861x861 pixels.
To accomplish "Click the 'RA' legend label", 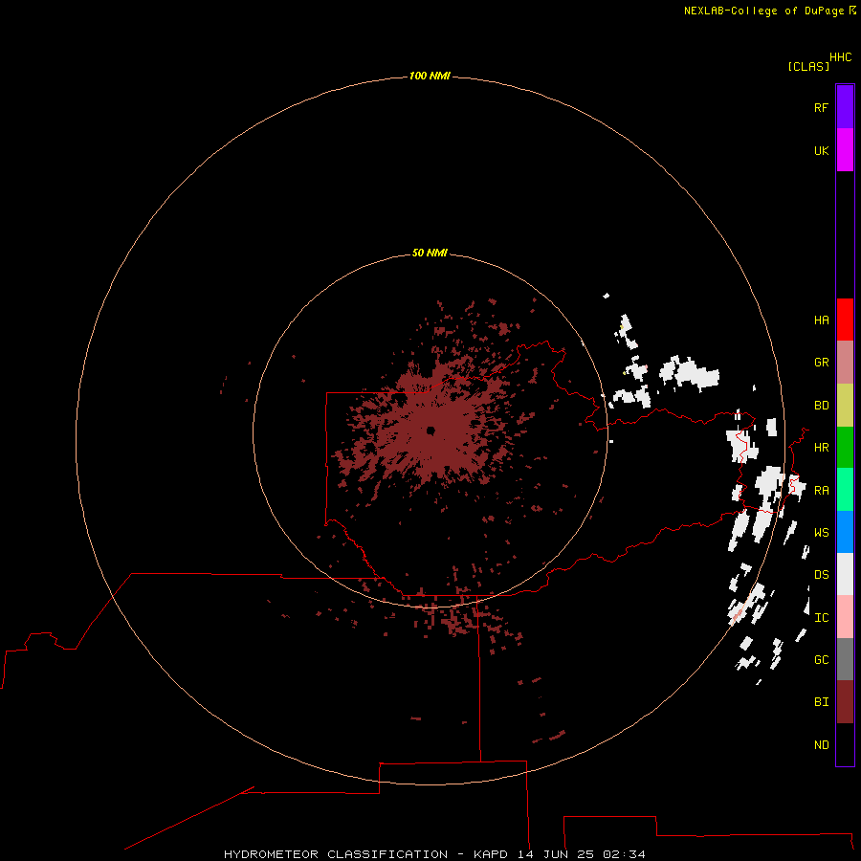I will click(821, 491).
